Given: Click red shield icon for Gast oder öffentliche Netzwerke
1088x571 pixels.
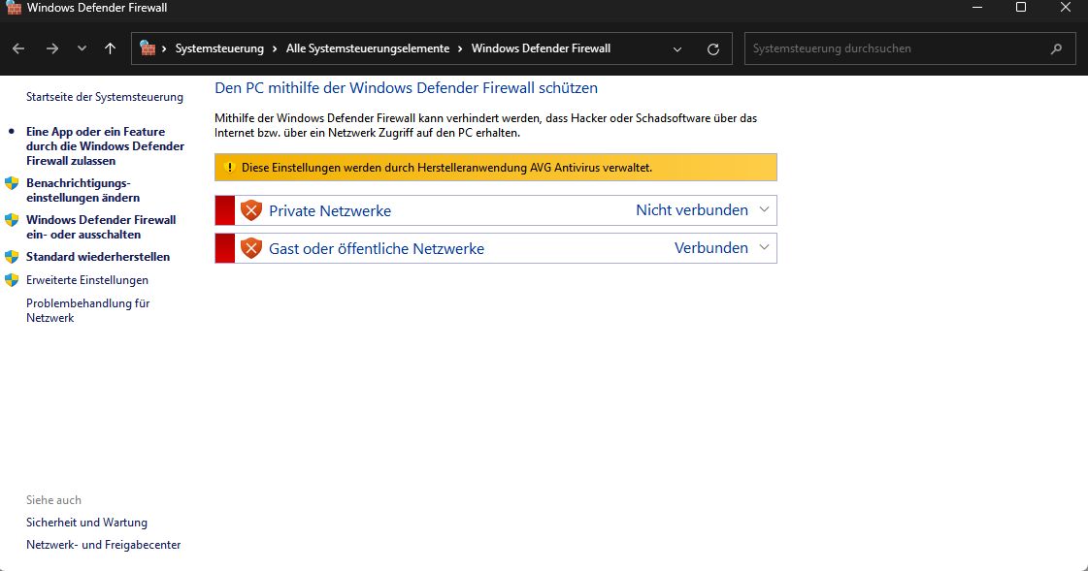Looking at the screenshot, I should (x=251, y=248).
